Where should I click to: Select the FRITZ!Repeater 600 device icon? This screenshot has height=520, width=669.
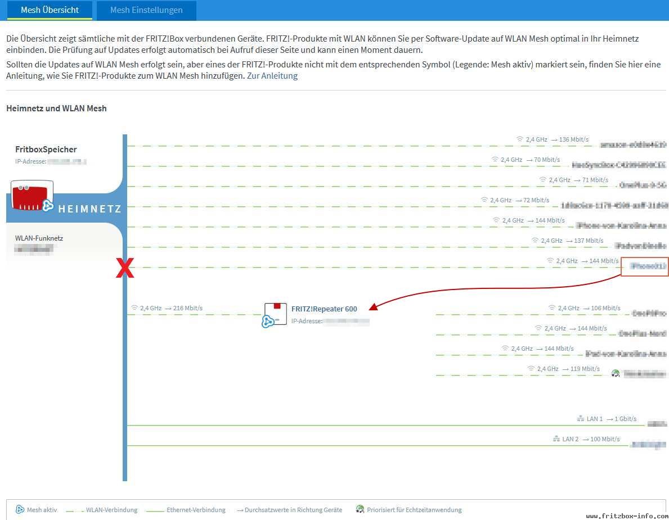tap(275, 315)
